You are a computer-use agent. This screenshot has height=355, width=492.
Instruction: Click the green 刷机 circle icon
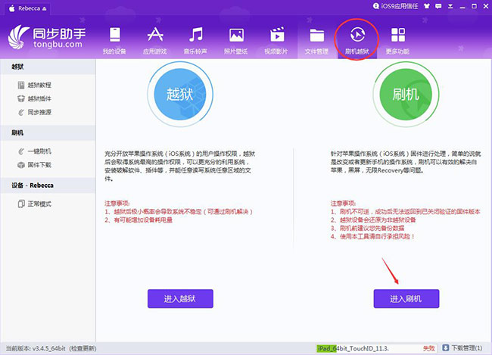click(x=406, y=94)
